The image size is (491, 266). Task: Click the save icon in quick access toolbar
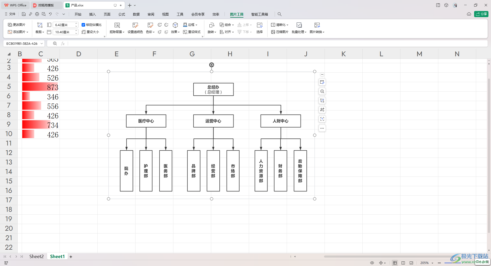(24, 14)
